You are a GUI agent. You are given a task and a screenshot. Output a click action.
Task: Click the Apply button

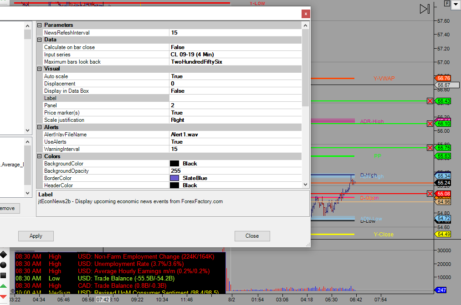[36, 236]
